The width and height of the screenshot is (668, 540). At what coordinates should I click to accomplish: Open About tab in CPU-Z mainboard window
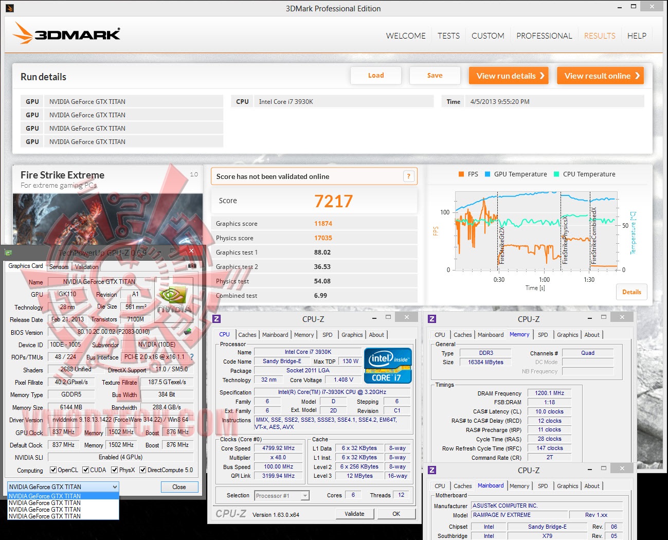tap(592, 486)
